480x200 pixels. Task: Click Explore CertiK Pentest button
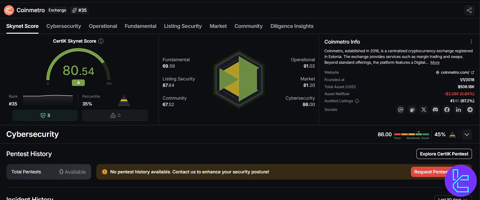pos(444,154)
